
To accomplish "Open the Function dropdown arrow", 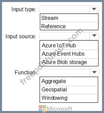I will click(94, 72).
